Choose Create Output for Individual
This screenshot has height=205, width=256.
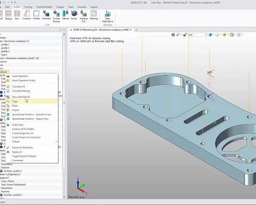click(32, 137)
